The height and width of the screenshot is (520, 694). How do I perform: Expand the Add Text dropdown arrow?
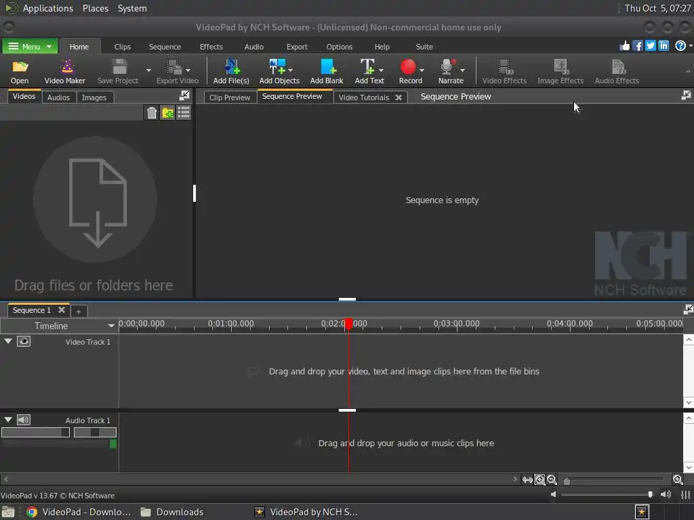click(381, 70)
